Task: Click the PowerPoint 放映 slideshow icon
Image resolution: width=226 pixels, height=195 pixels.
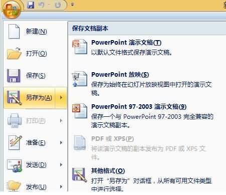Action: (x=80, y=79)
